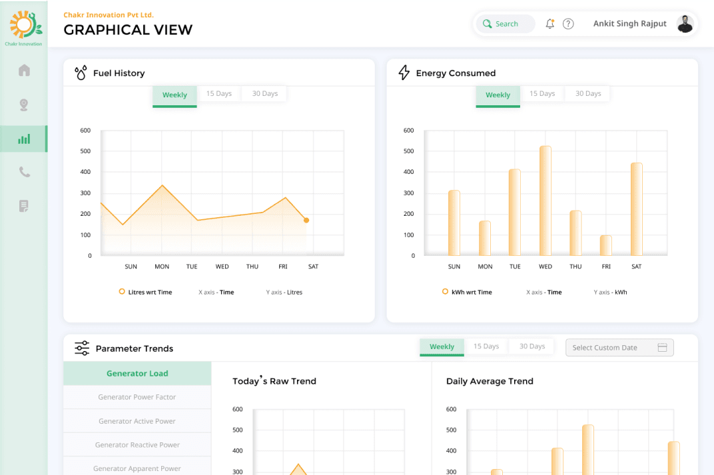The image size is (714, 475).
Task: Click the MON bar in Energy Consumed
Action: click(x=484, y=238)
